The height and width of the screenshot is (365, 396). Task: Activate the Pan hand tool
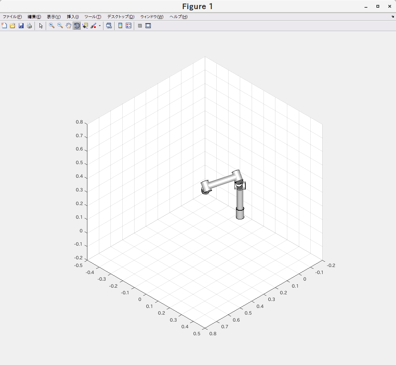69,26
